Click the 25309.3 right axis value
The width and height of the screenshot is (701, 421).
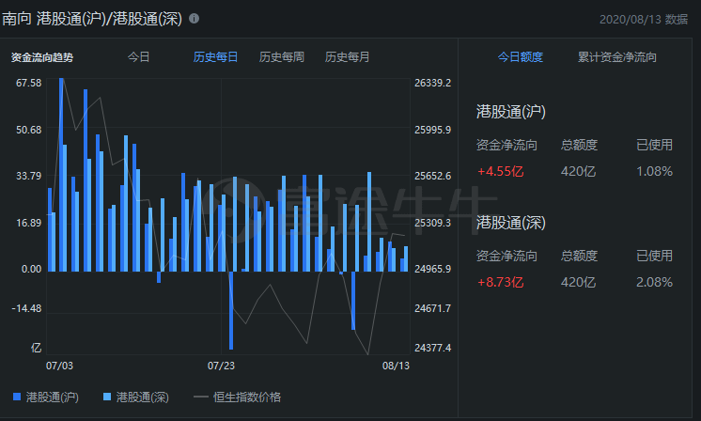[433, 223]
